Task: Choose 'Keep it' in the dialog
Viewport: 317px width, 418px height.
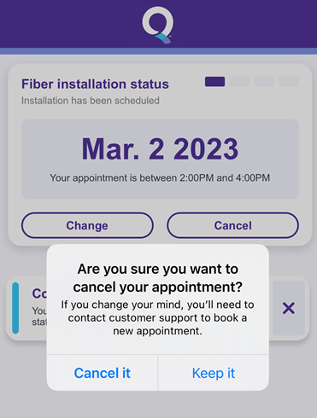Action: (x=214, y=373)
